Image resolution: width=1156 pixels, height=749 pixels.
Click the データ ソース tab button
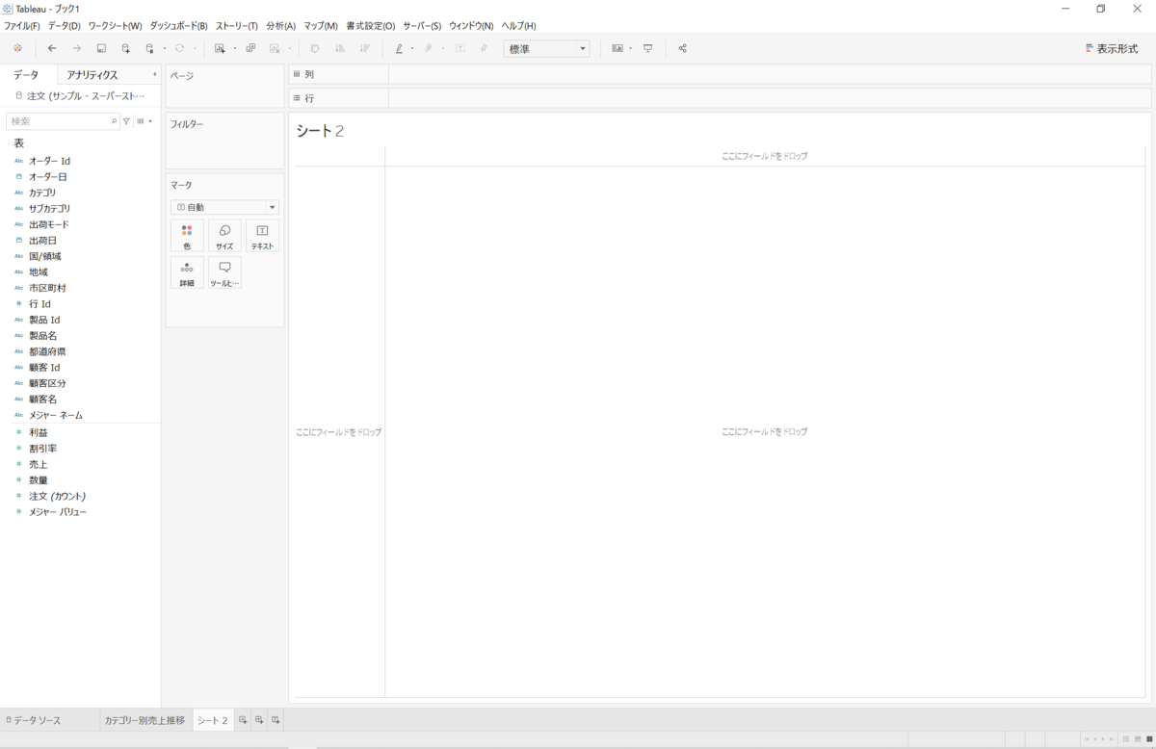pos(34,720)
